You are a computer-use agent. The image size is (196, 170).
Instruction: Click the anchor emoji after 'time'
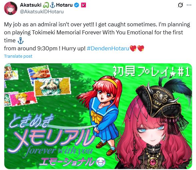[21, 41]
